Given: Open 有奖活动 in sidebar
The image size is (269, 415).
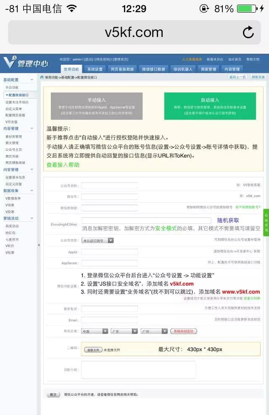Looking at the screenshot, I should (12, 226).
